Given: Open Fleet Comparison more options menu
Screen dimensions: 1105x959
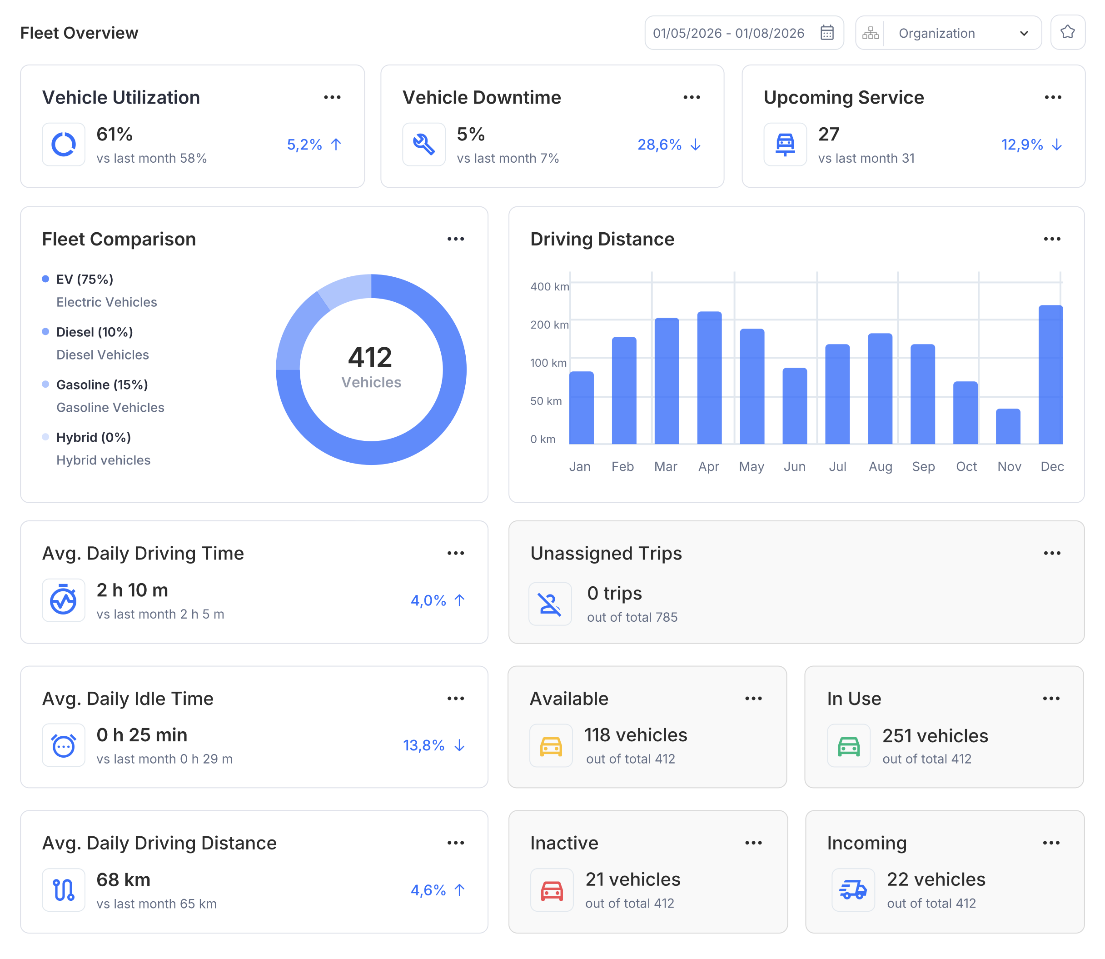Looking at the screenshot, I should pyautogui.click(x=455, y=239).
